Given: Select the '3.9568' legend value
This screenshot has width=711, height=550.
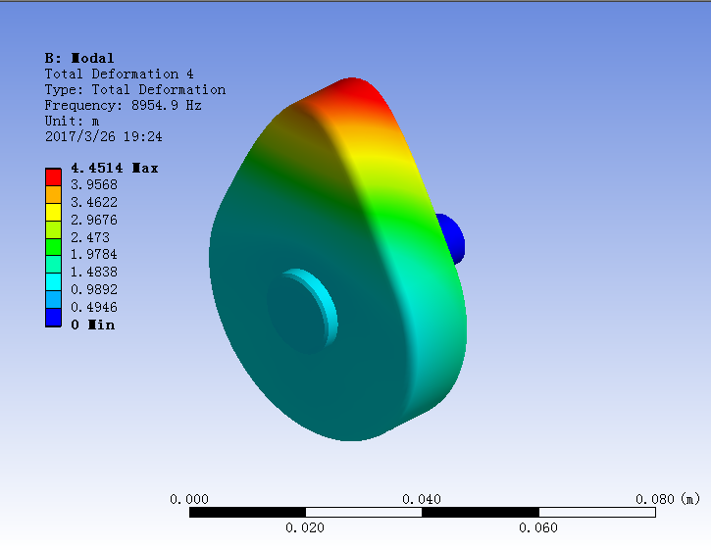Looking at the screenshot, I should [x=94, y=184].
